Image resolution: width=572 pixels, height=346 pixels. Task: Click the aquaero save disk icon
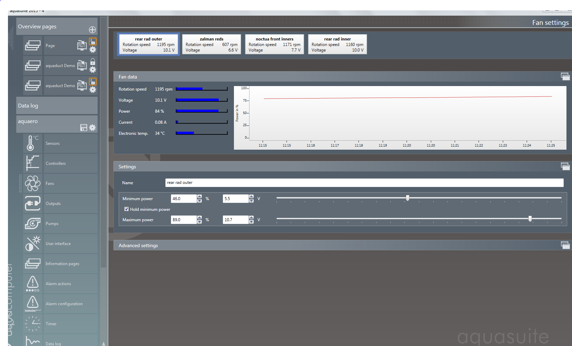[84, 128]
